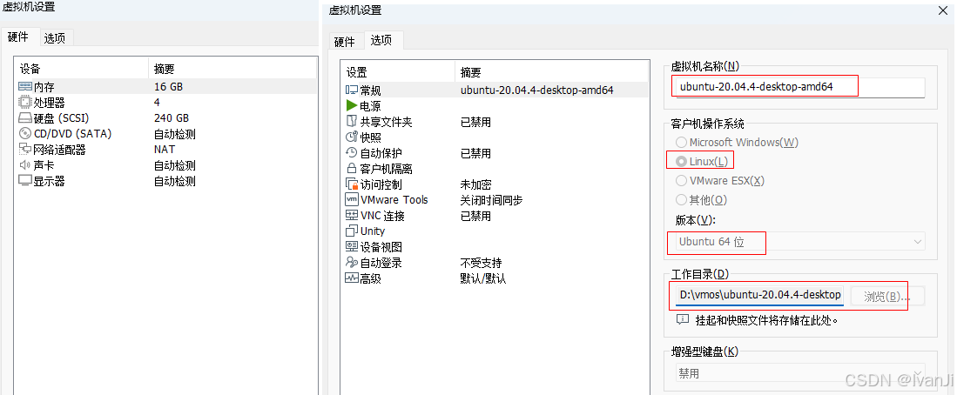
Task: Open the 版本 dropdown showing Ubuntu 64 位
Action: pyautogui.click(x=799, y=241)
